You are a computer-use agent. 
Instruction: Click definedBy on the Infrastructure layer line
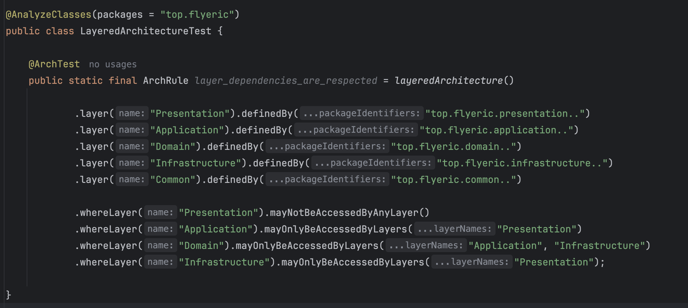(x=278, y=163)
